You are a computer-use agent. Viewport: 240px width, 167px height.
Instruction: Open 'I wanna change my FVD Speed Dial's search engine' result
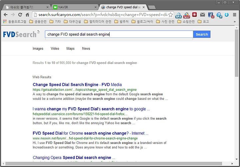(91, 109)
